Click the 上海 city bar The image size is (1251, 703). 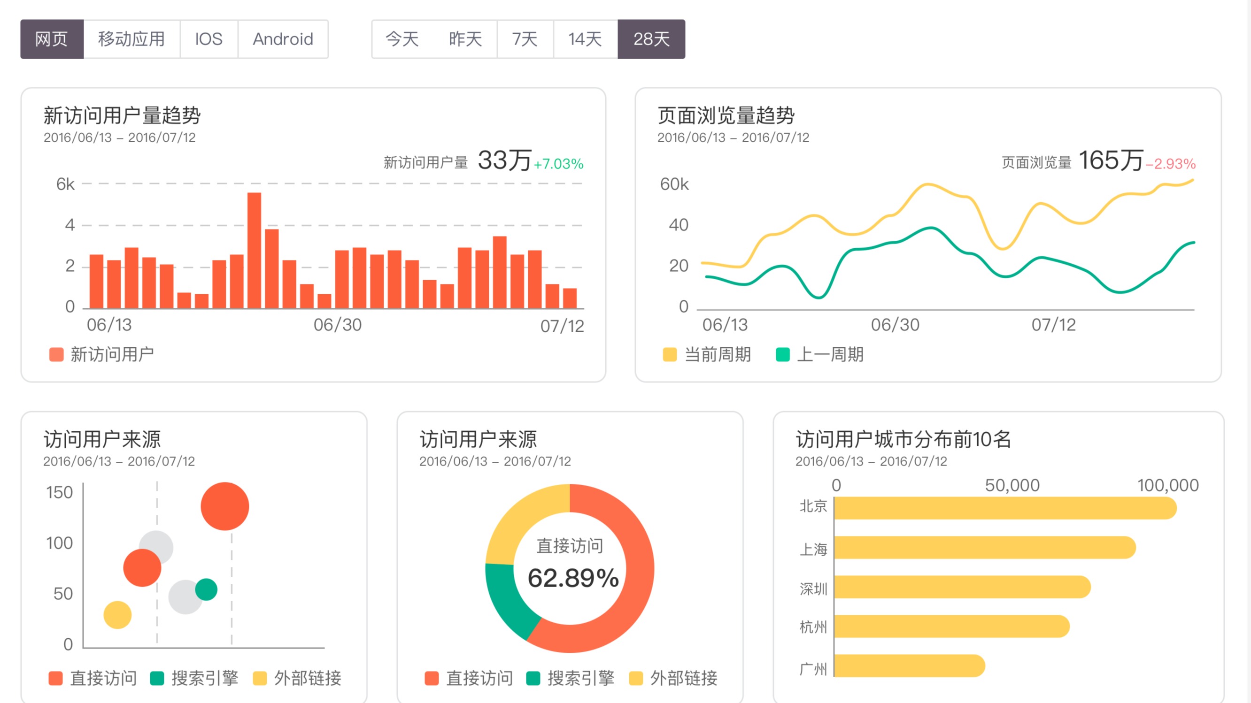985,547
